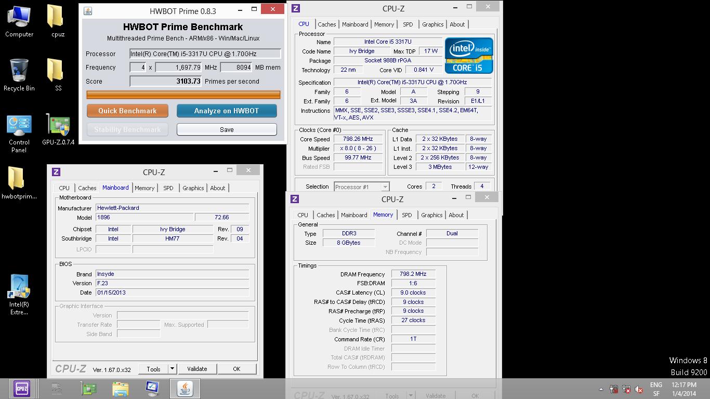The width and height of the screenshot is (710, 399).
Task: Click Analyze on HWBOT button
Action: [x=227, y=111]
